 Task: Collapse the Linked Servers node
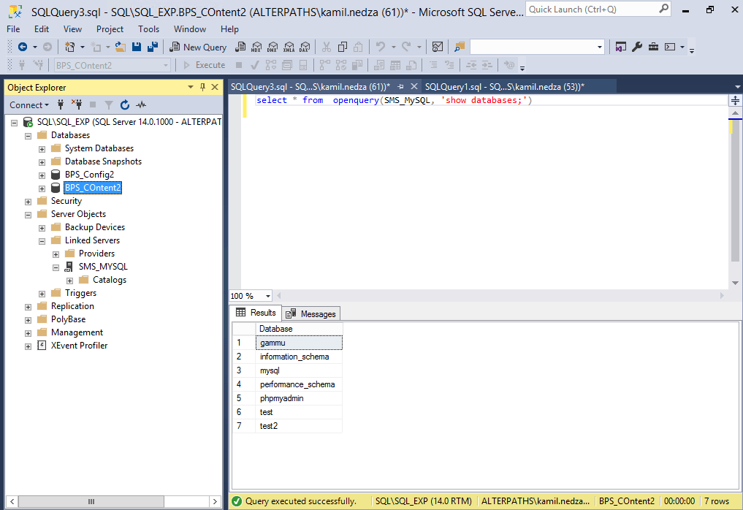click(42, 240)
